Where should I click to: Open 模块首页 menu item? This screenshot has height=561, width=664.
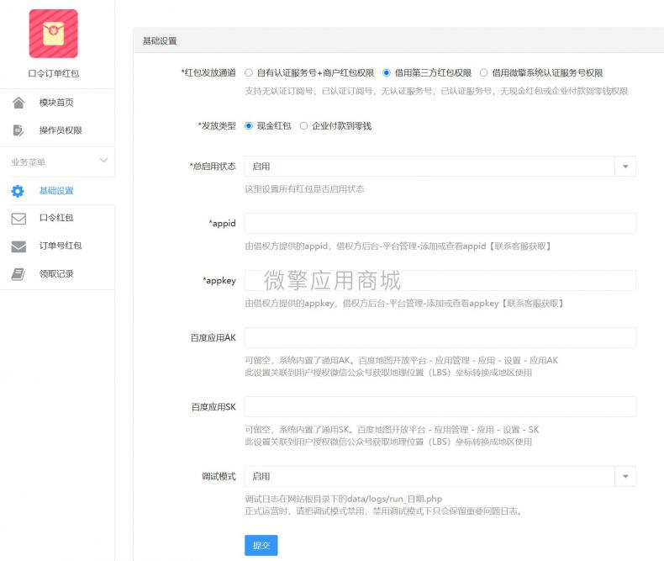pyautogui.click(x=57, y=103)
